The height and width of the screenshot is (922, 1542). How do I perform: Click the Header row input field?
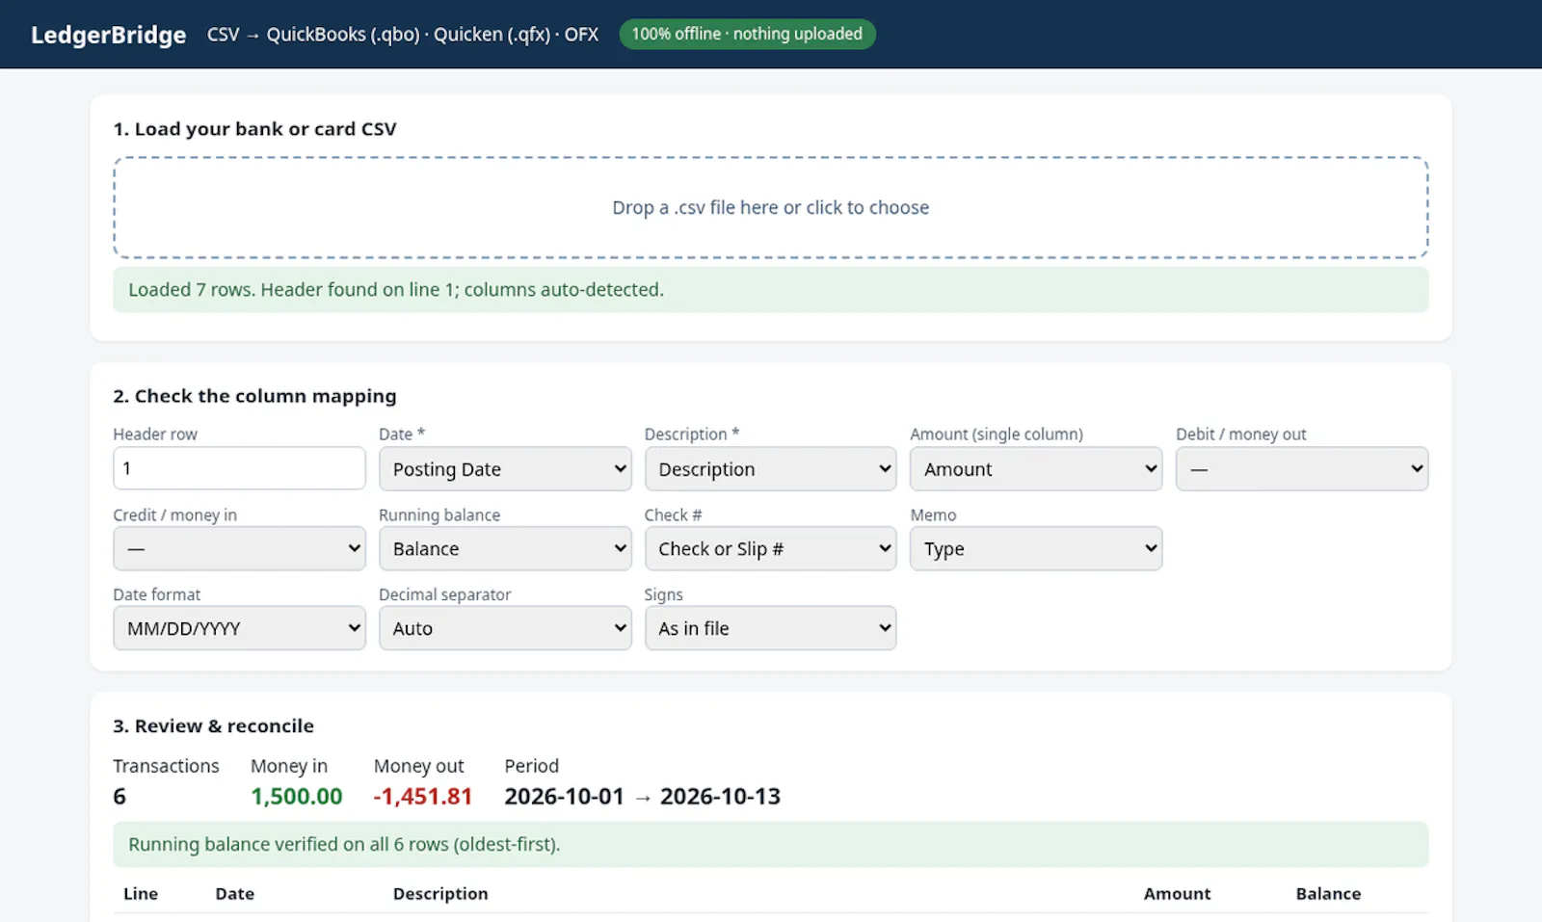coord(239,468)
